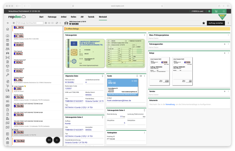Open the Fahrzeuge menu
The image size is (235, 151).
pyautogui.click(x=52, y=17)
